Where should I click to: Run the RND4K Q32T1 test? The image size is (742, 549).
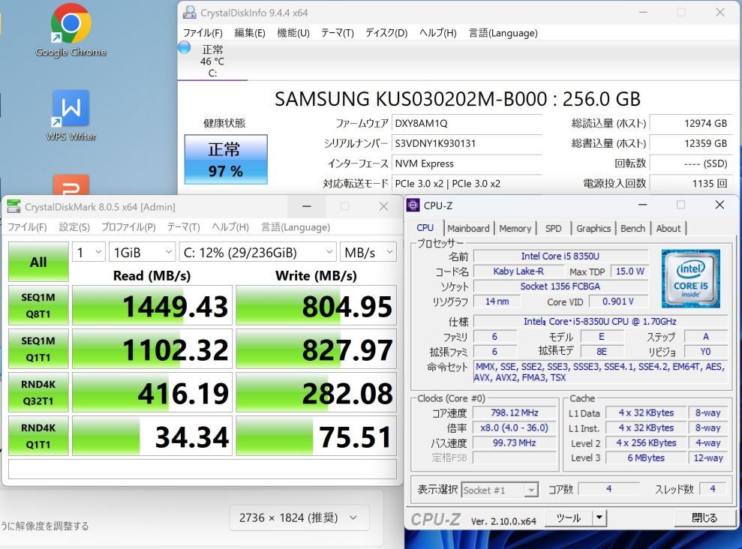(x=38, y=392)
